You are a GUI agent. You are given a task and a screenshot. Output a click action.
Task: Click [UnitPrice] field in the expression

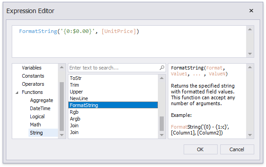(119, 31)
